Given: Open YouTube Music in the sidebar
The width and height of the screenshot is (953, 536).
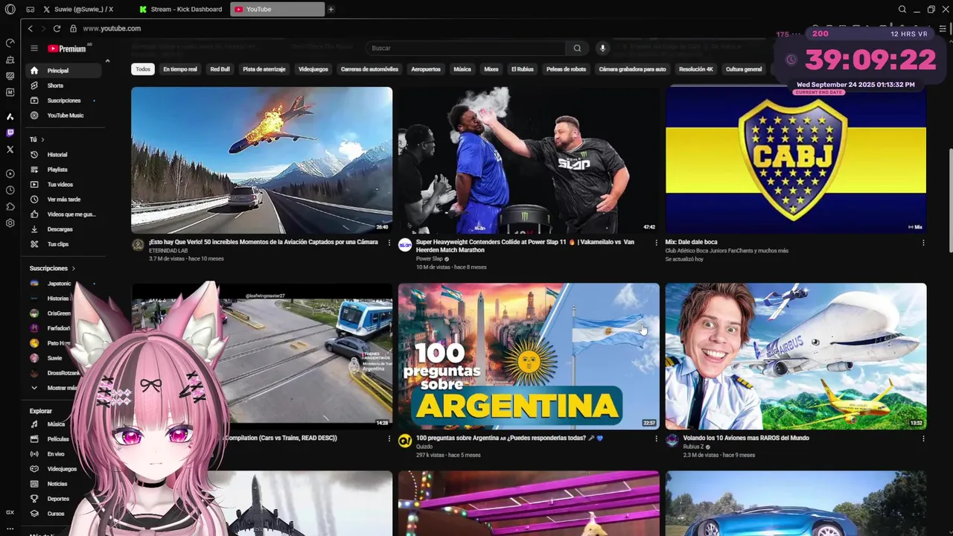Looking at the screenshot, I should (x=65, y=115).
